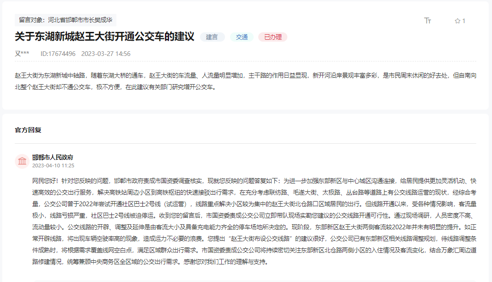This screenshot has width=492, height=282.
Task: Select the 建言 tag
Action: pyautogui.click(x=212, y=37)
